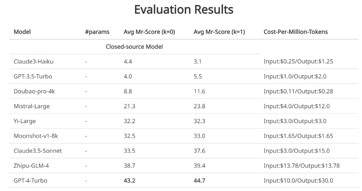The height and width of the screenshot is (191, 362).
Task: Click the Claude3-Haiku model name
Action: [34, 62]
